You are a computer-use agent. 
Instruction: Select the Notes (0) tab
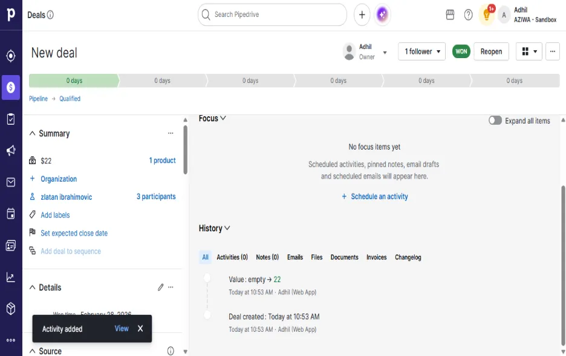(x=267, y=257)
